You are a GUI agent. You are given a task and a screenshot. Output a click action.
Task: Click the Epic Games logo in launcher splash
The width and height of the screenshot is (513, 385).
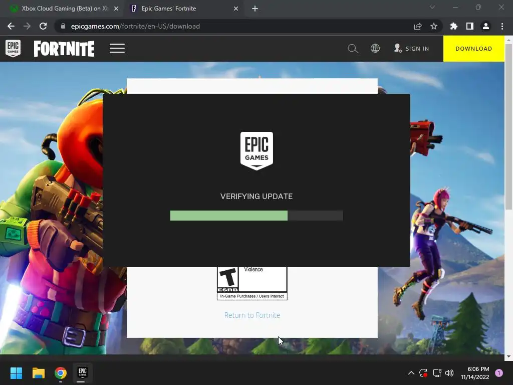click(x=256, y=151)
